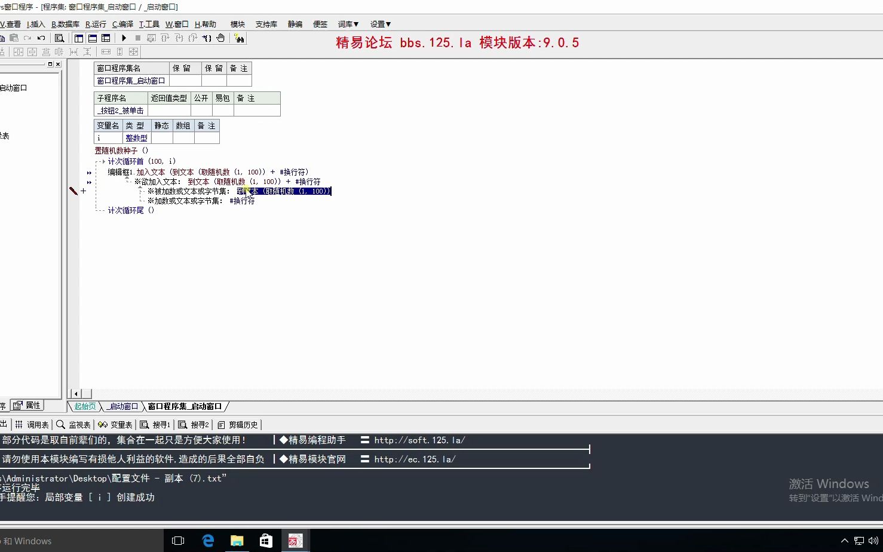
Task: Click the hand-shaped pause toolbar icon
Action: point(220,38)
